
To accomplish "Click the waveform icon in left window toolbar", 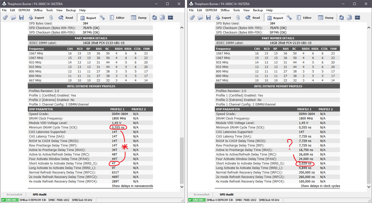I will pyautogui.click(x=170, y=17).
